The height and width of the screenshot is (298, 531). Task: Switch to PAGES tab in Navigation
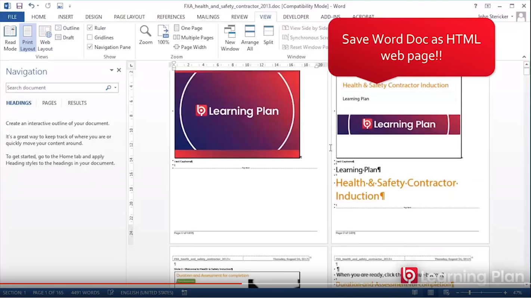49,103
